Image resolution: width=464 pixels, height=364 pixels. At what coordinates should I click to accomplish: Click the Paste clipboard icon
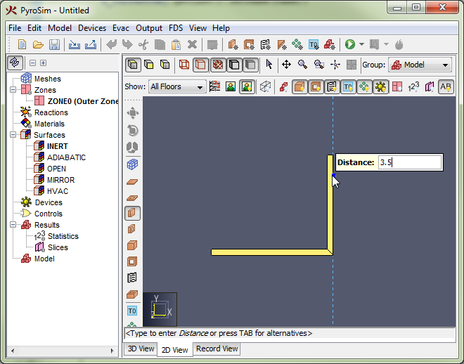[176, 45]
